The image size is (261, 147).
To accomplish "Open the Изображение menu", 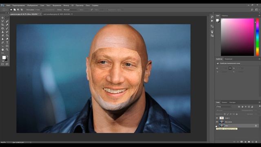I will (x=32, y=5).
